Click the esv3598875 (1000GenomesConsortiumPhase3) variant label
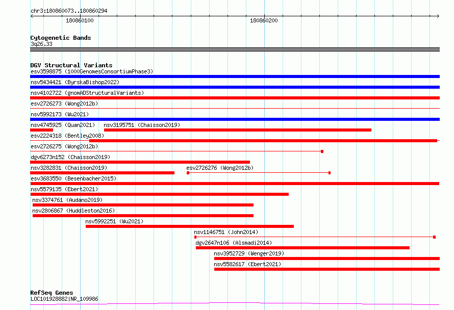454x310 pixels. click(x=92, y=71)
